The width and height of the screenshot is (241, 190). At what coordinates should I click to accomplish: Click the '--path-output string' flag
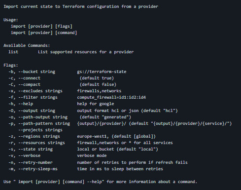[x=43, y=117]
